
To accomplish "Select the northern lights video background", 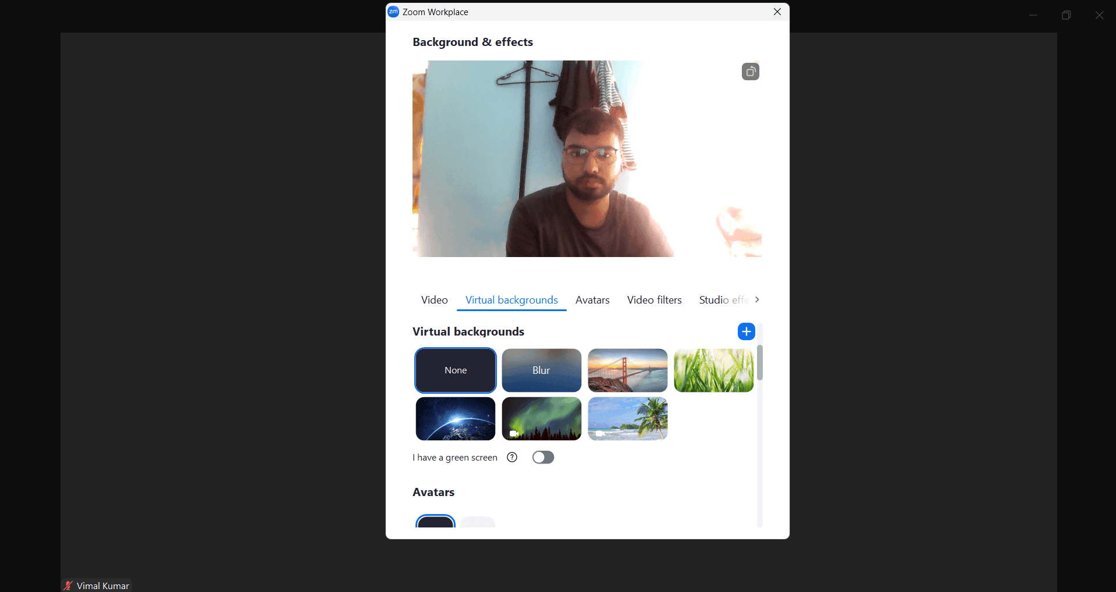I will point(541,419).
